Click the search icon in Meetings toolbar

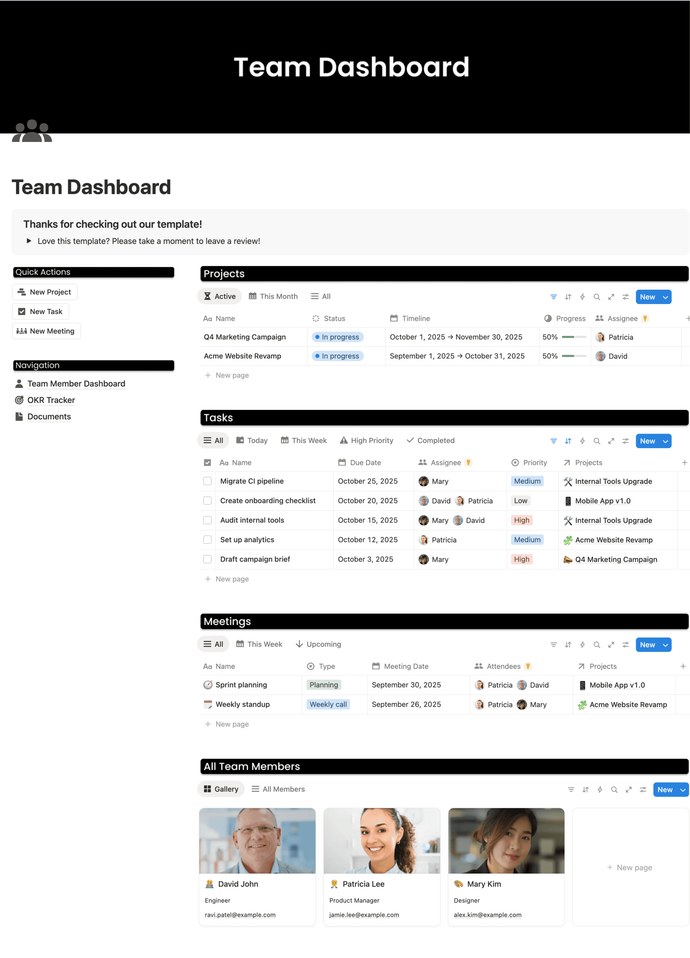596,645
